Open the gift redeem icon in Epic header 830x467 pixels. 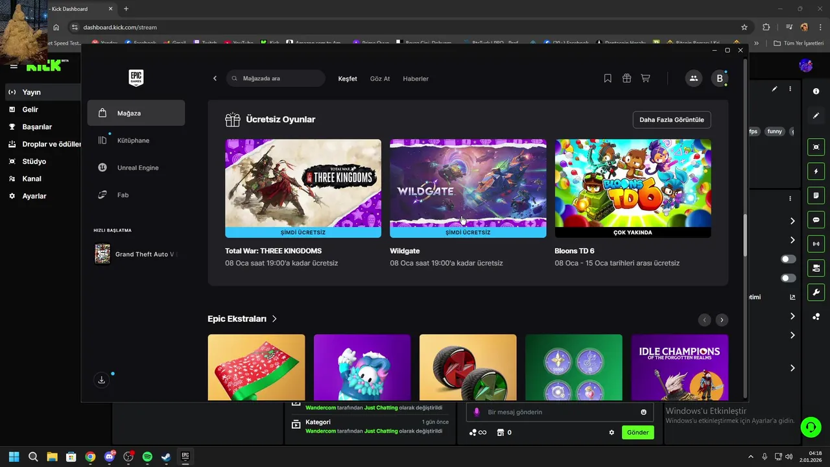[626, 78]
